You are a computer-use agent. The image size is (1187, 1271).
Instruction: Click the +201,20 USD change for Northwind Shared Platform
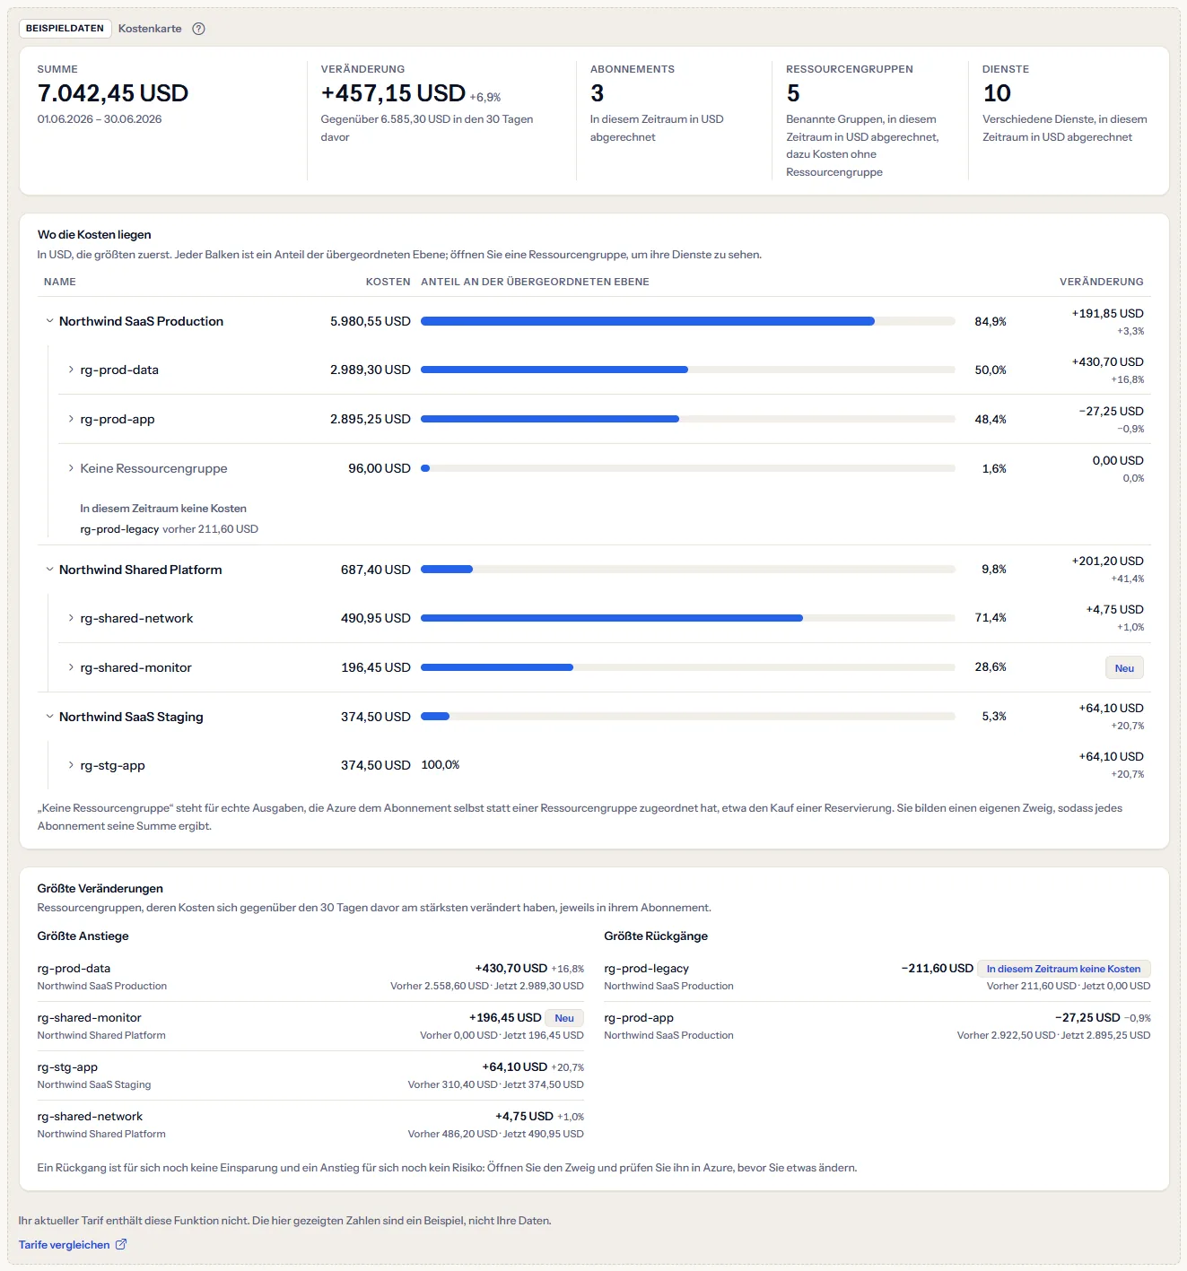pyautogui.click(x=1108, y=561)
